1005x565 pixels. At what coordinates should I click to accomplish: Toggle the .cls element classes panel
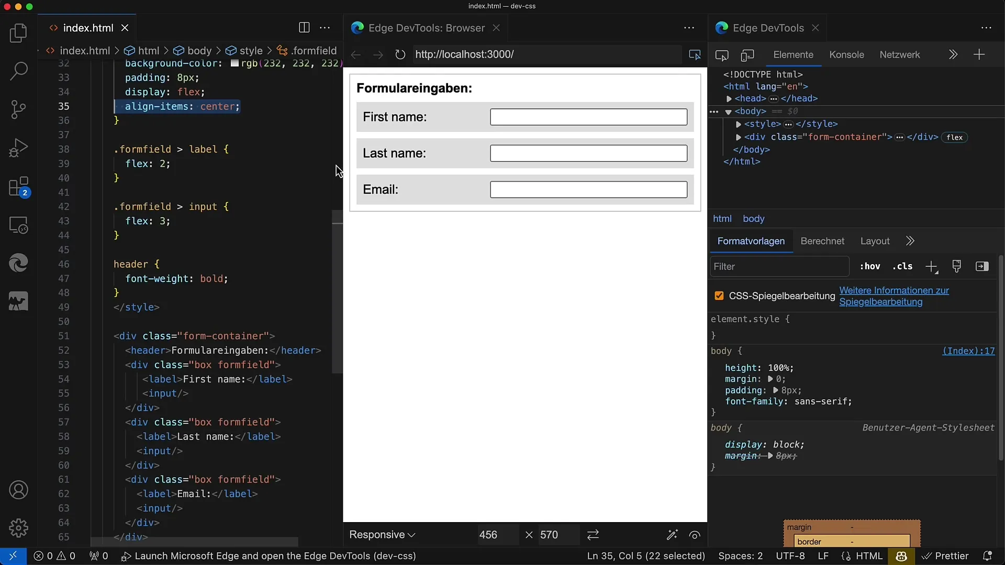click(902, 266)
